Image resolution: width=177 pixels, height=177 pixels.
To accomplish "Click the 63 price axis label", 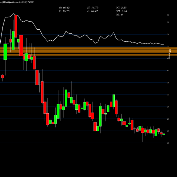I will [x=168, y=22].
